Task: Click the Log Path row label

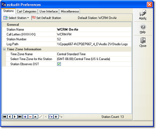Action: pyautogui.click(x=12, y=44)
